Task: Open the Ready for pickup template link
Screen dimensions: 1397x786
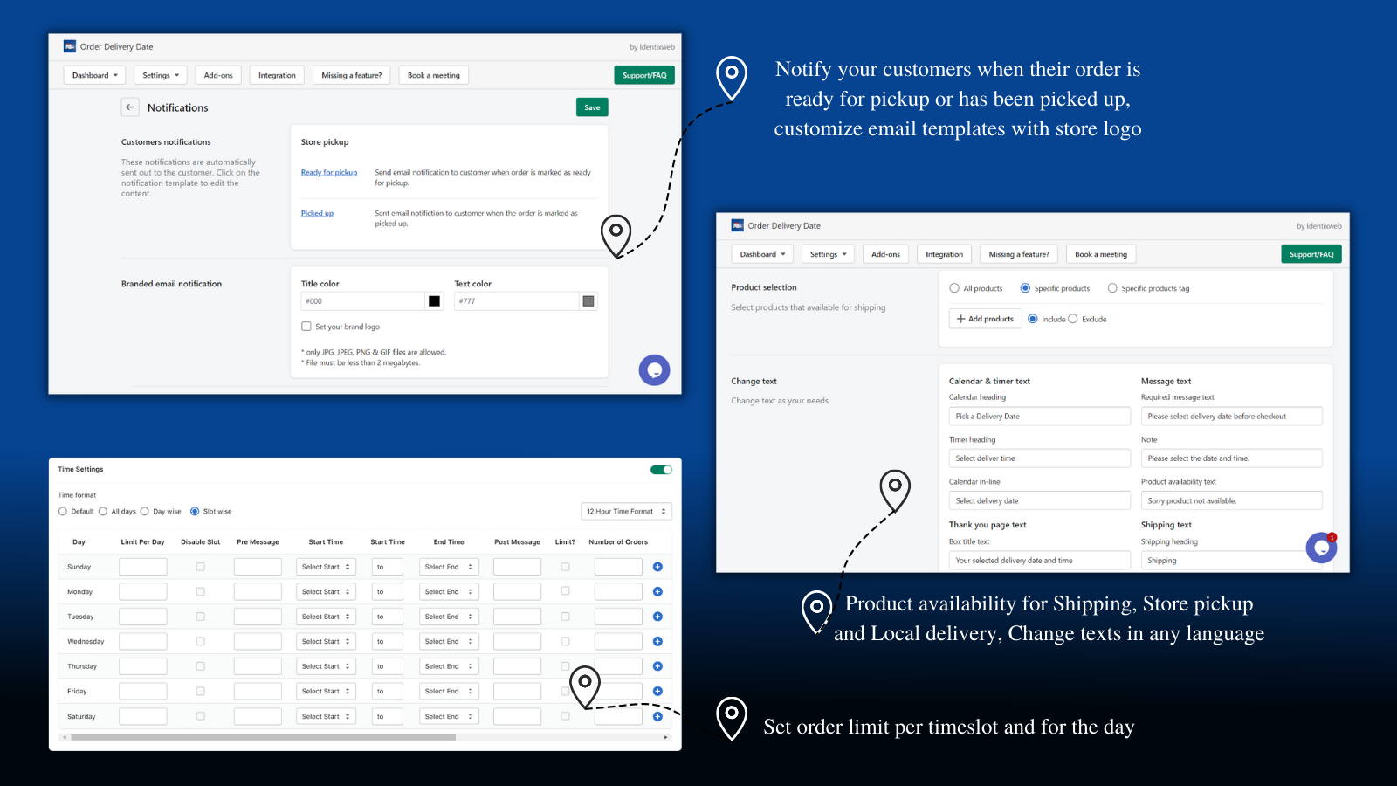Action: tap(329, 173)
